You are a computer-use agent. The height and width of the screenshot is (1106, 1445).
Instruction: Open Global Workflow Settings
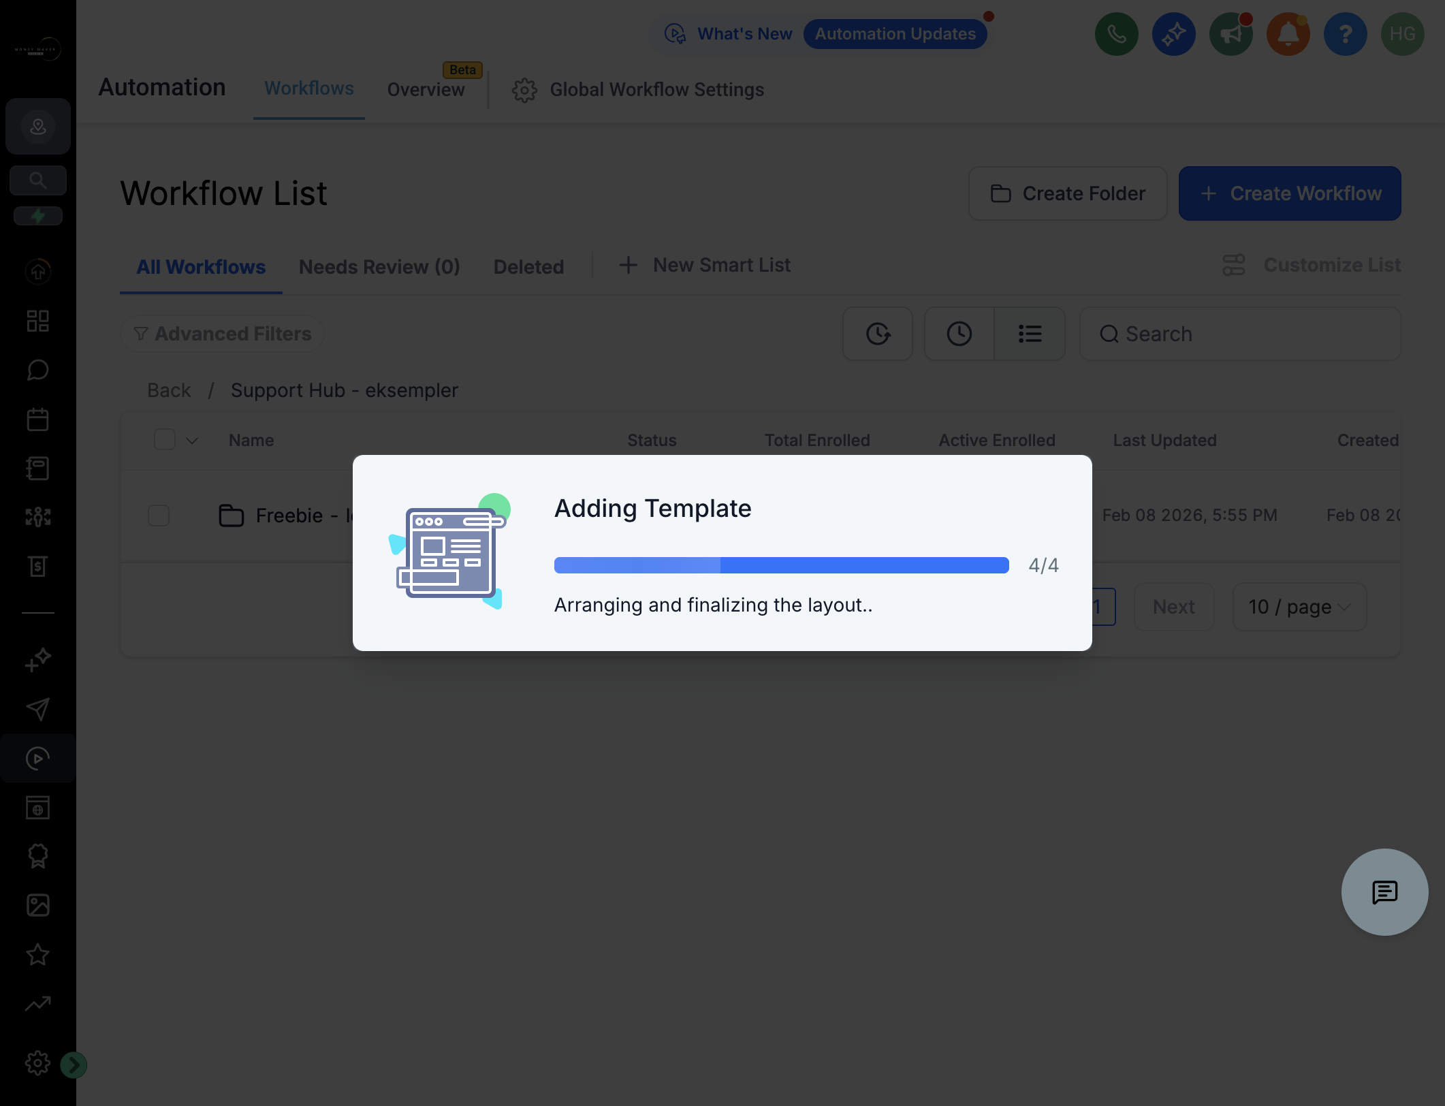(x=638, y=89)
